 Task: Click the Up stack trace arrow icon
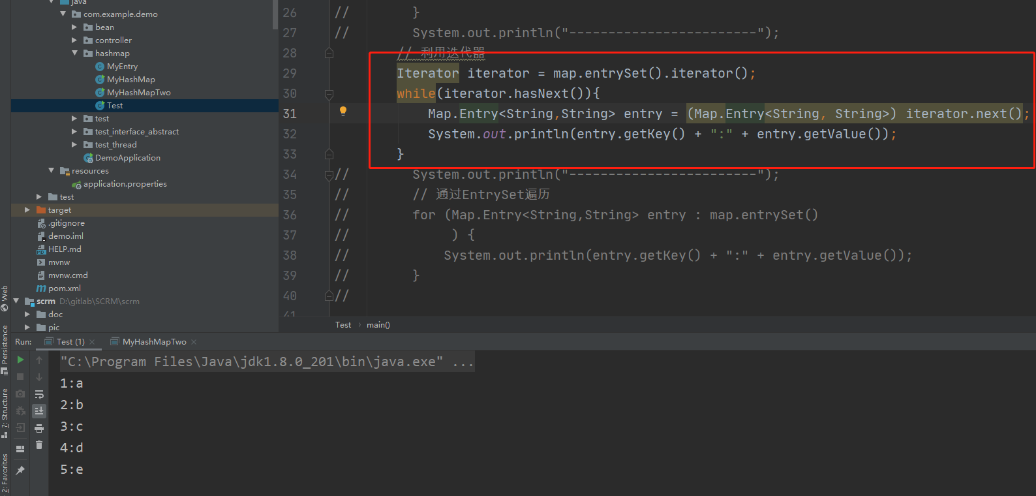(x=39, y=360)
